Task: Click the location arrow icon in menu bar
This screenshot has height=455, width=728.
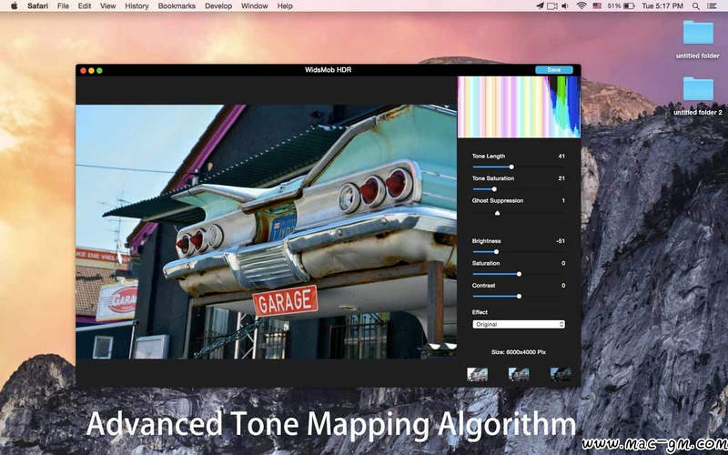Action: [x=540, y=6]
